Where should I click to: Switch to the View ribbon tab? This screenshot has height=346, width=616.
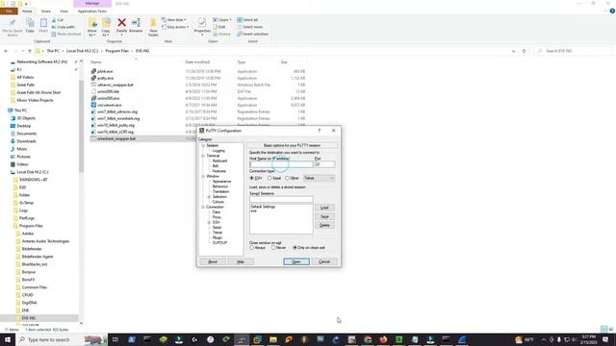(64, 11)
